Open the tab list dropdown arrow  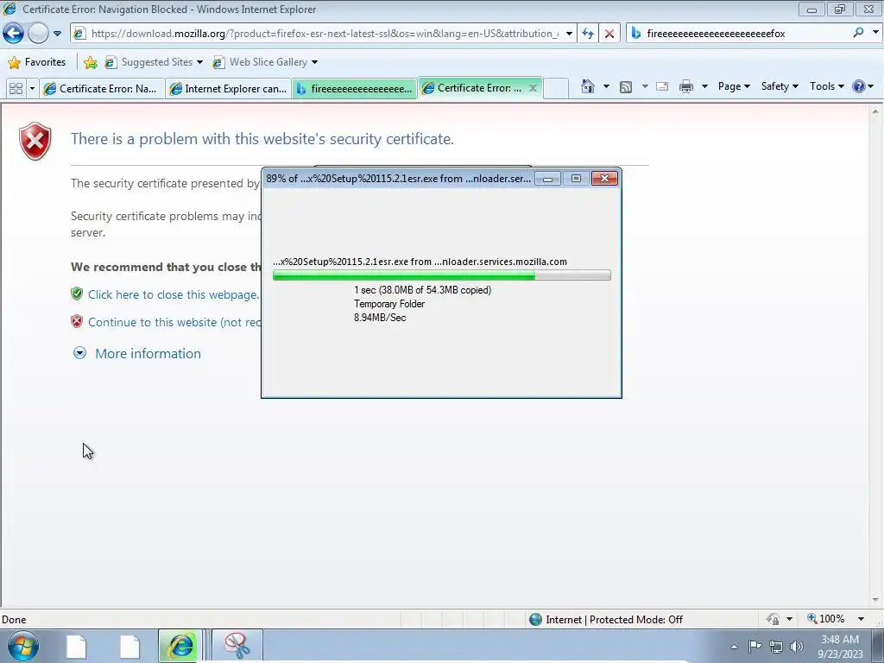[x=32, y=89]
